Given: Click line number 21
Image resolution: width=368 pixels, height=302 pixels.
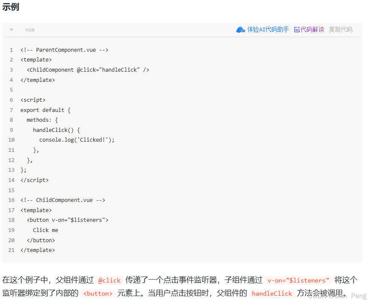Looking at the screenshot, I should [x=11, y=250].
